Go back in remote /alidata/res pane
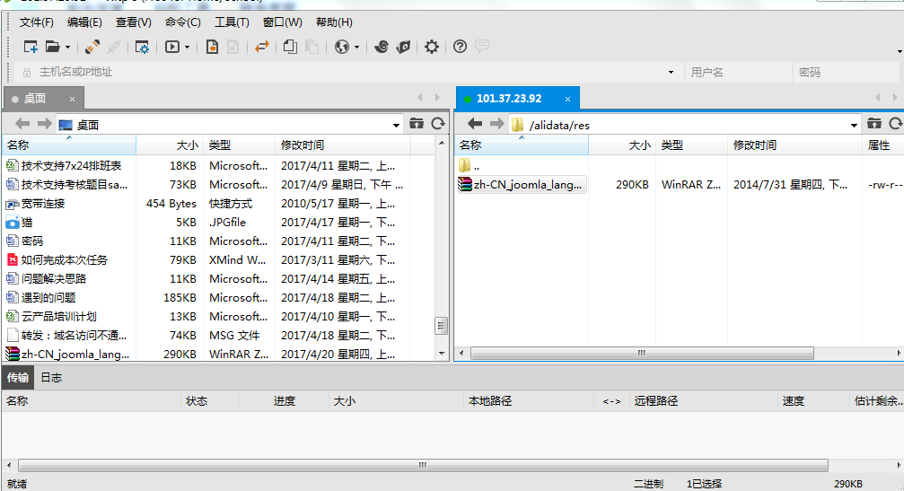Viewport: 904px width, 491px height. (475, 124)
